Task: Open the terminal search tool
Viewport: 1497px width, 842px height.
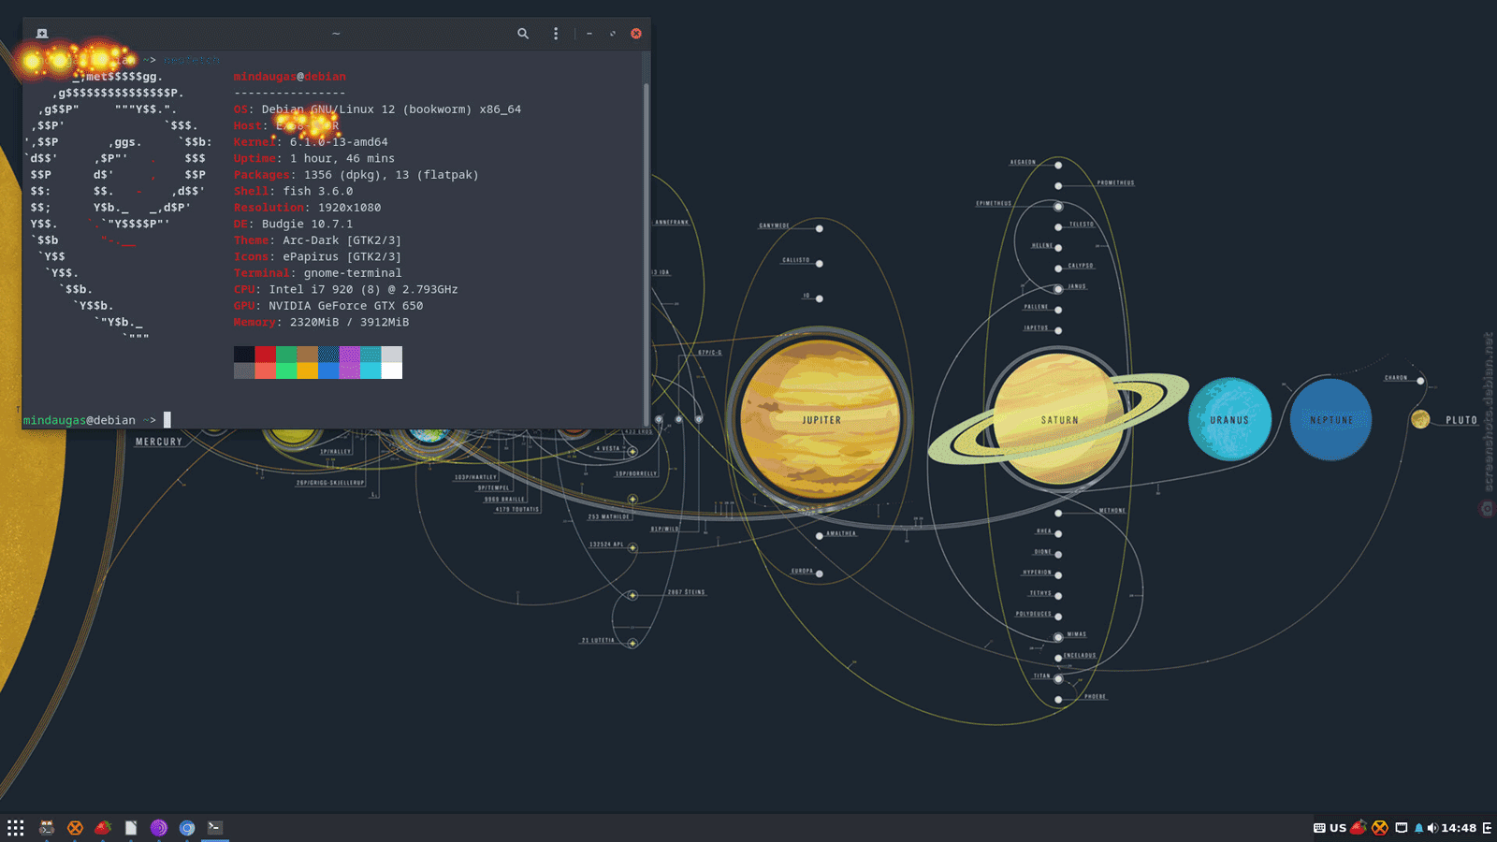Action: pyautogui.click(x=523, y=34)
